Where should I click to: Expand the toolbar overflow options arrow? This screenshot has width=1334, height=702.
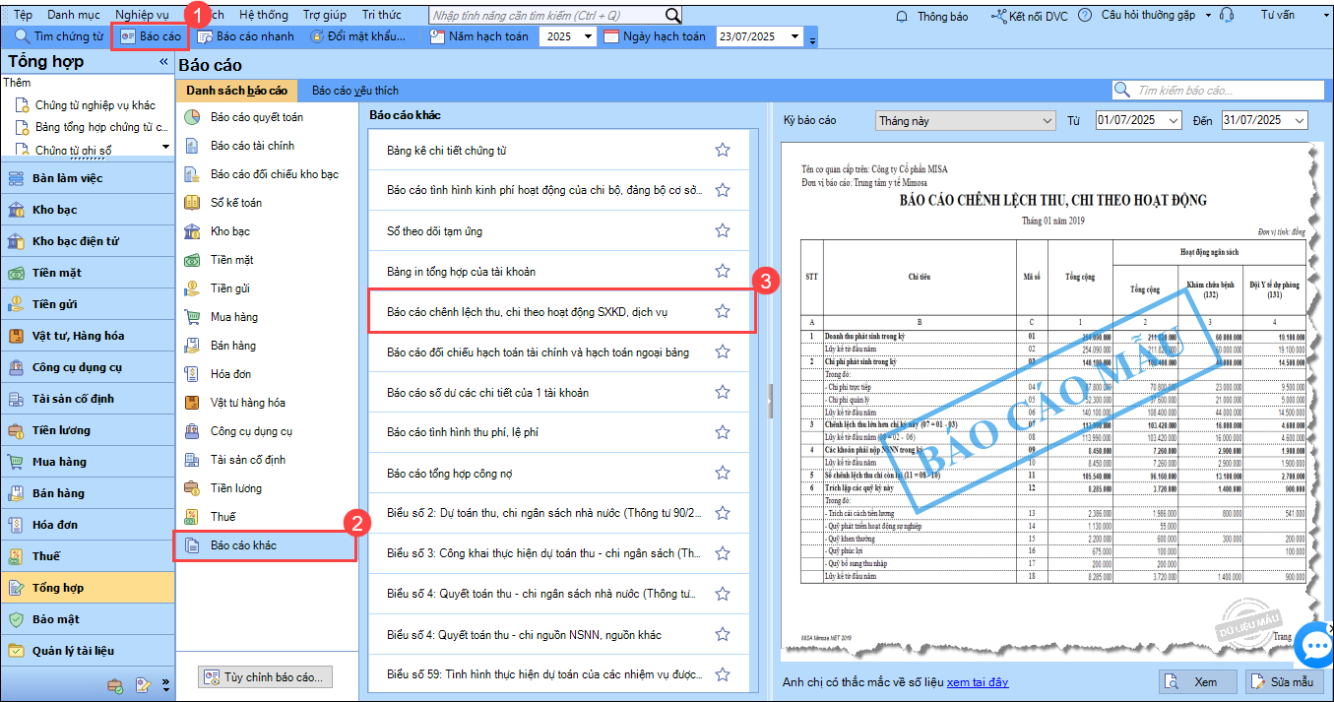click(x=812, y=40)
